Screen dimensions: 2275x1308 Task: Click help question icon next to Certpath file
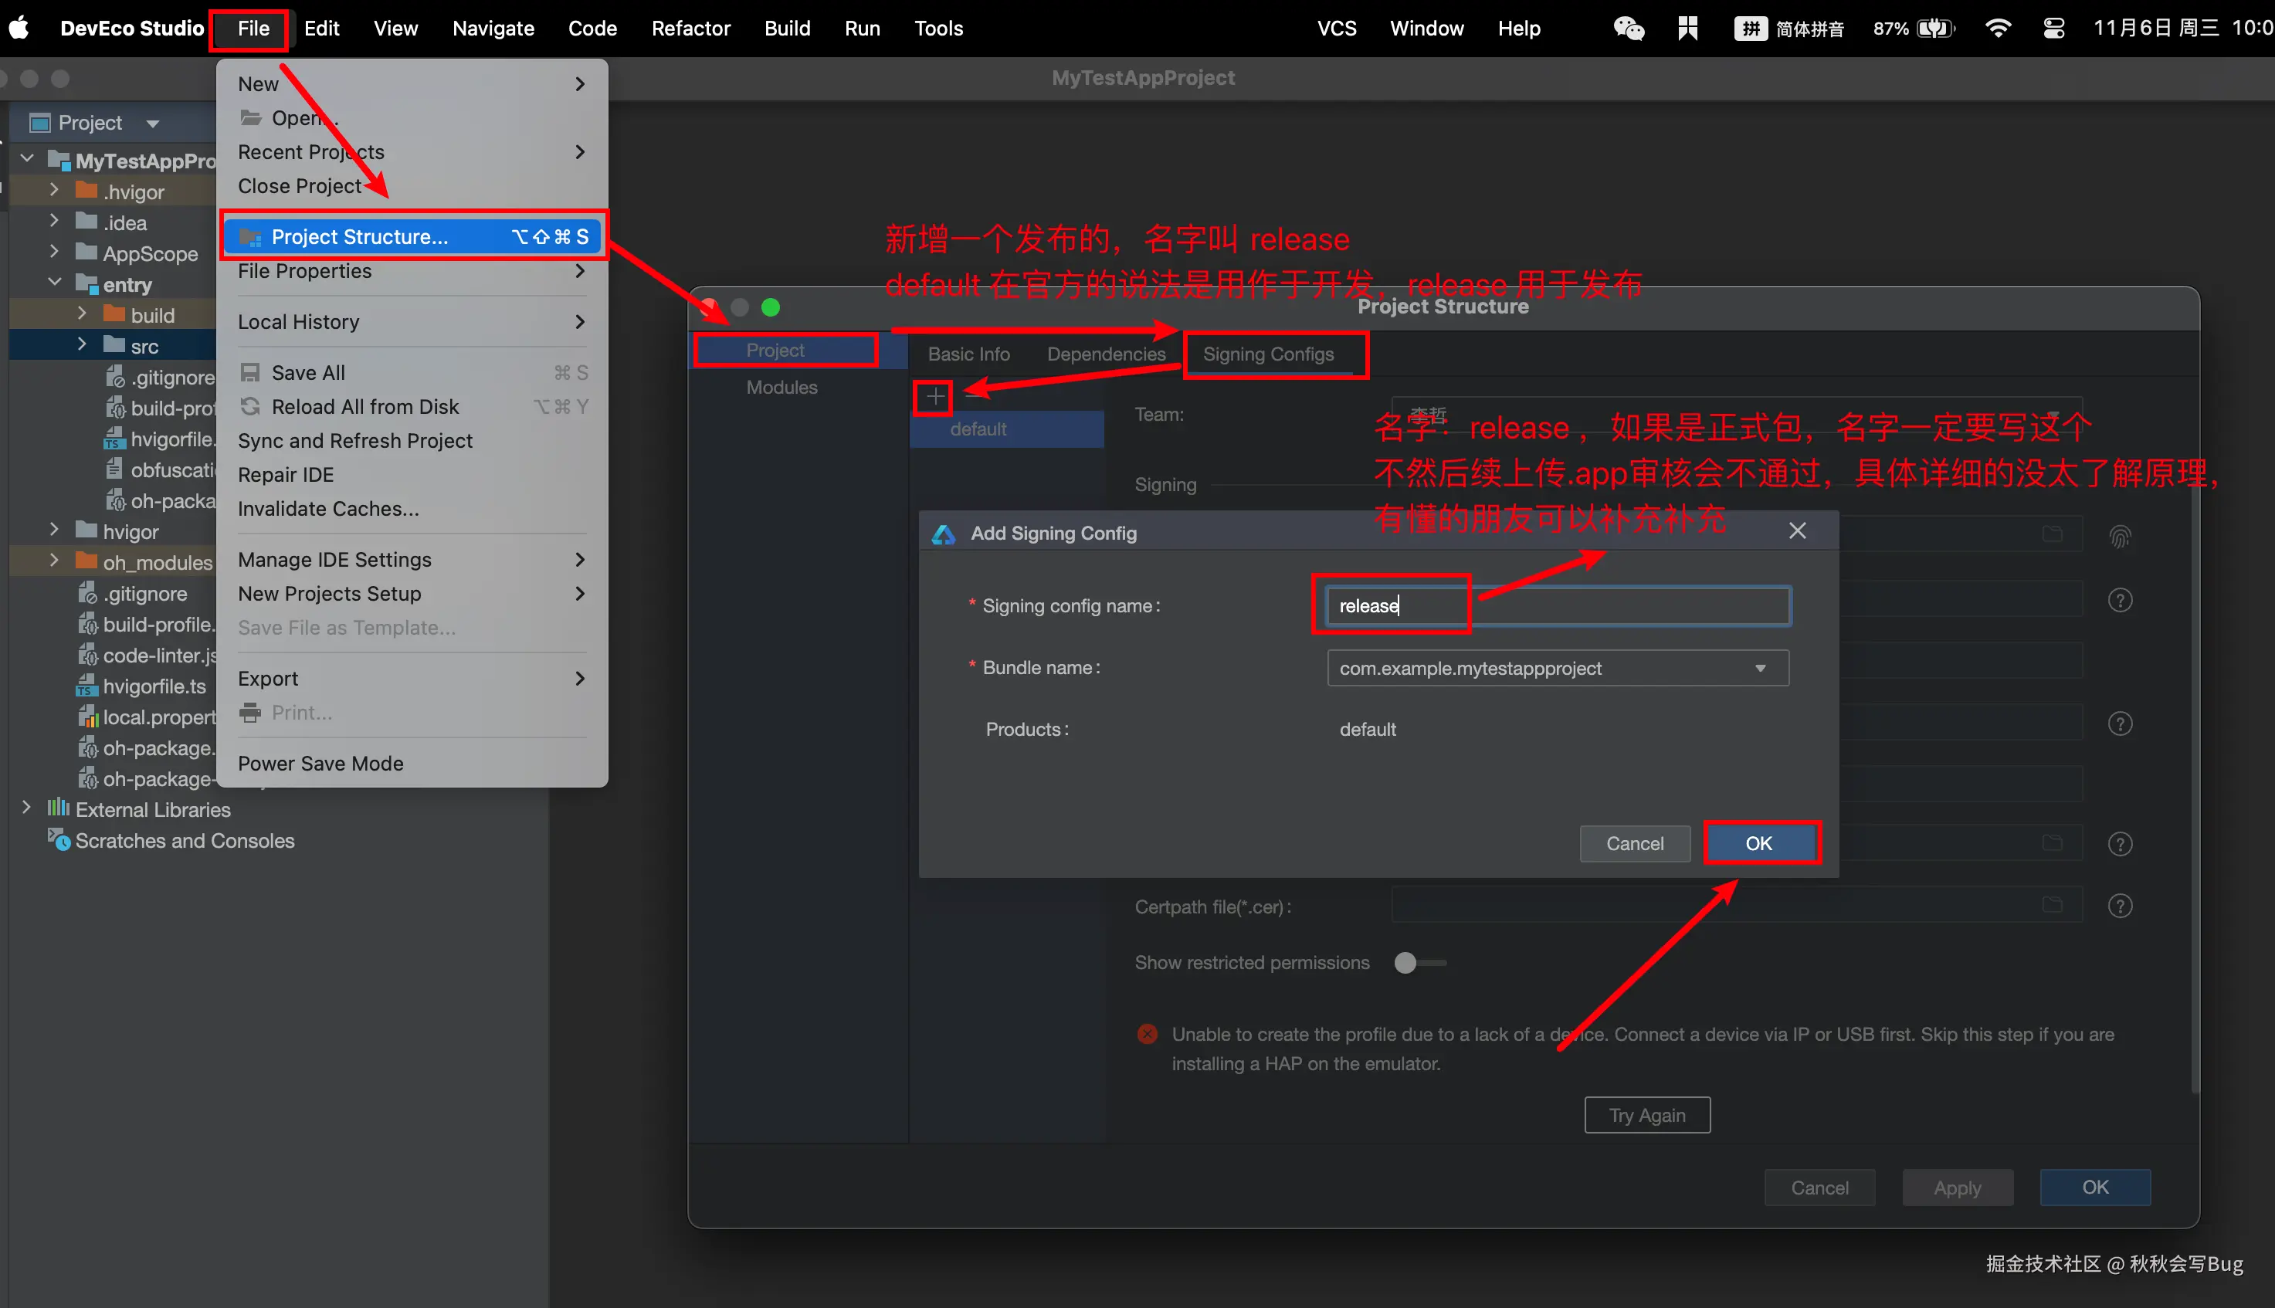coord(2120,906)
